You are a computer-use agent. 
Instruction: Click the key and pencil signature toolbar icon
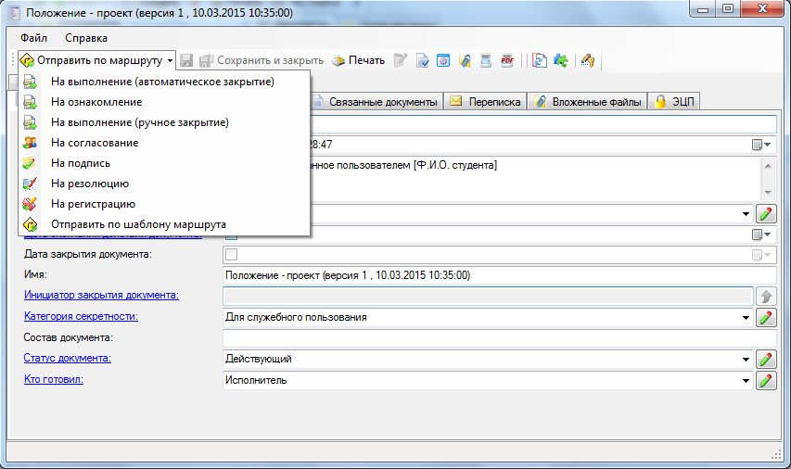point(588,60)
